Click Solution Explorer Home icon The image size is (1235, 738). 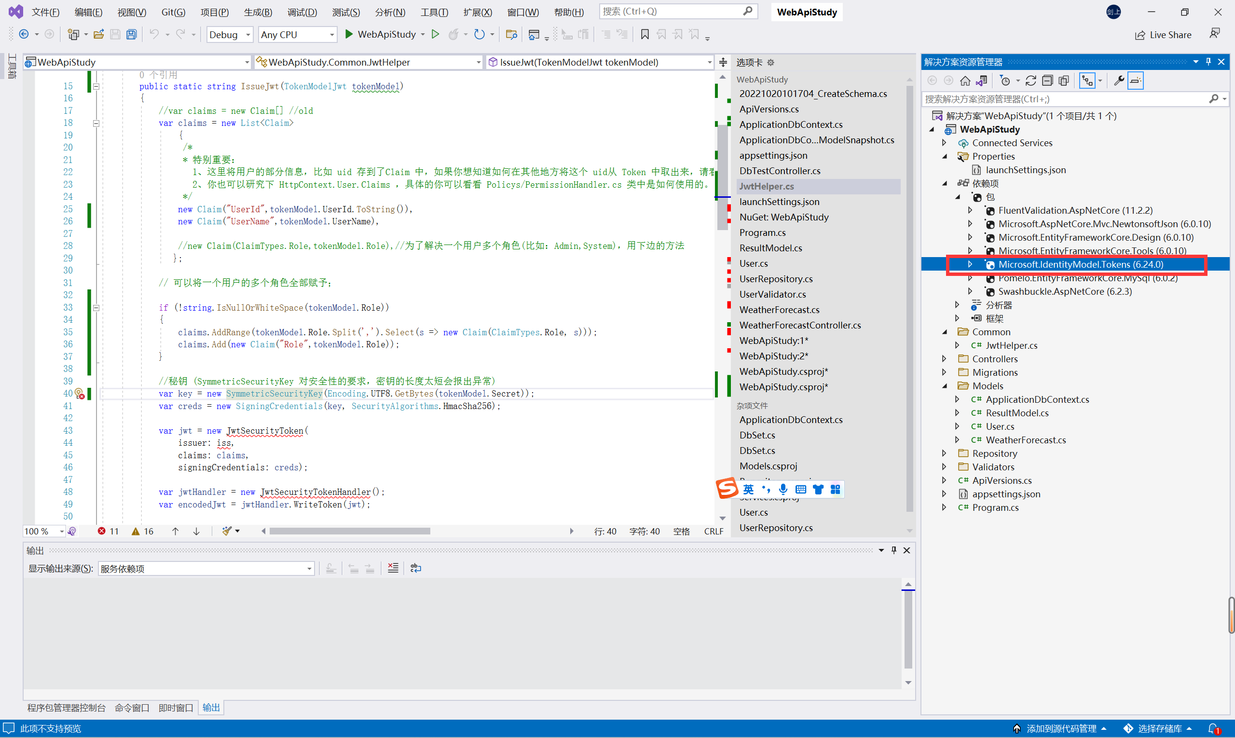[965, 81]
